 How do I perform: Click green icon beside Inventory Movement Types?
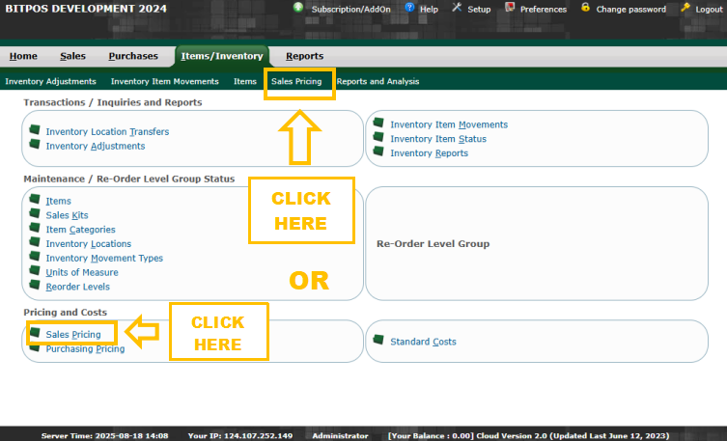click(35, 256)
